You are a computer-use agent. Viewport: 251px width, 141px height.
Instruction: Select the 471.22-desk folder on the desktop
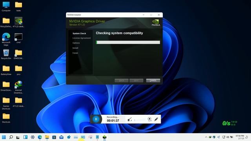click(18, 102)
